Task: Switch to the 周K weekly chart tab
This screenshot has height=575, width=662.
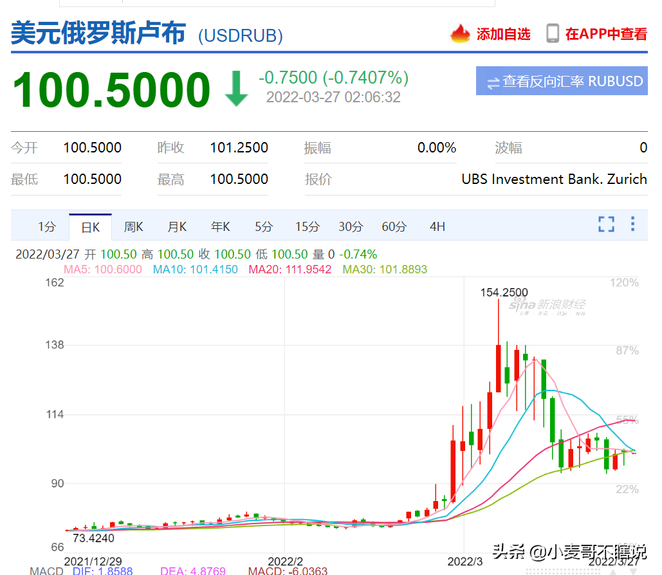Action: 133,227
